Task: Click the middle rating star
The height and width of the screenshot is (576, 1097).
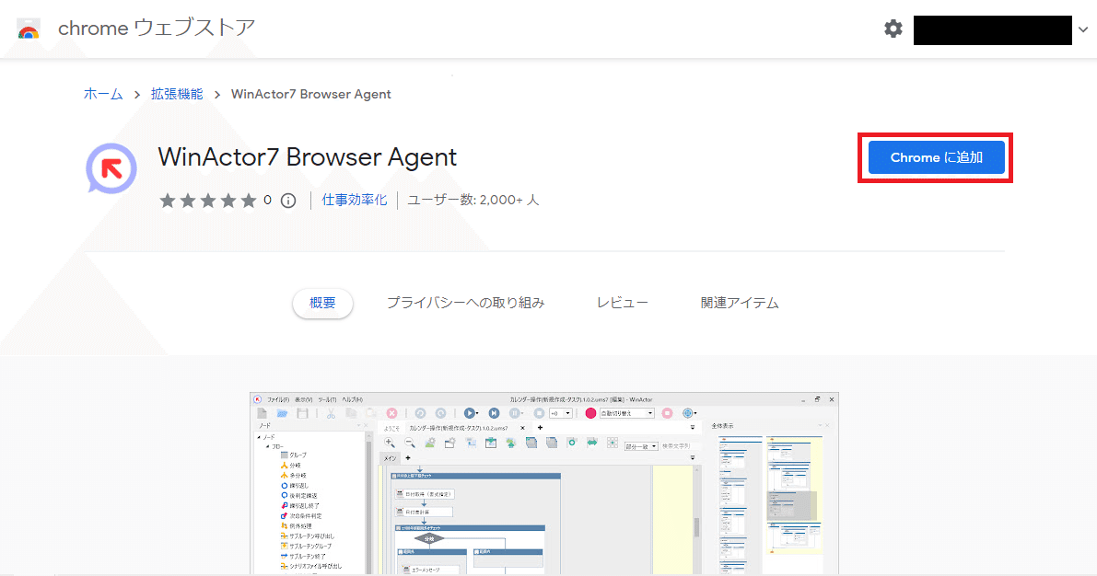Action: pos(209,200)
